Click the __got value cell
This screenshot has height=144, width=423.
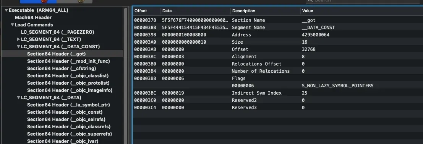(x=309, y=20)
